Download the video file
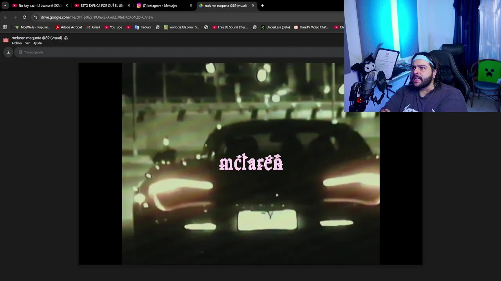This screenshot has height=281, width=501. coord(8,52)
